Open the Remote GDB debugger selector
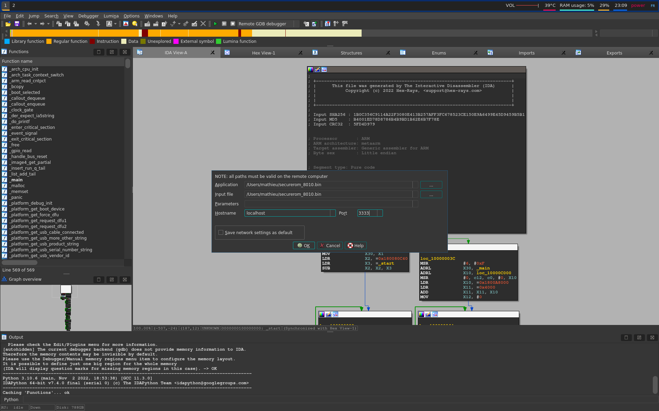Image resolution: width=659 pixels, height=411 pixels. coord(268,24)
